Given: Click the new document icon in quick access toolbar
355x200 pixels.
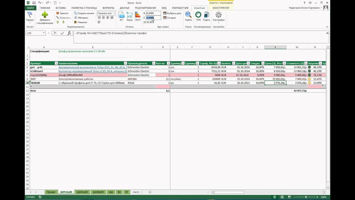Looking at the screenshot, I should 55,3.
